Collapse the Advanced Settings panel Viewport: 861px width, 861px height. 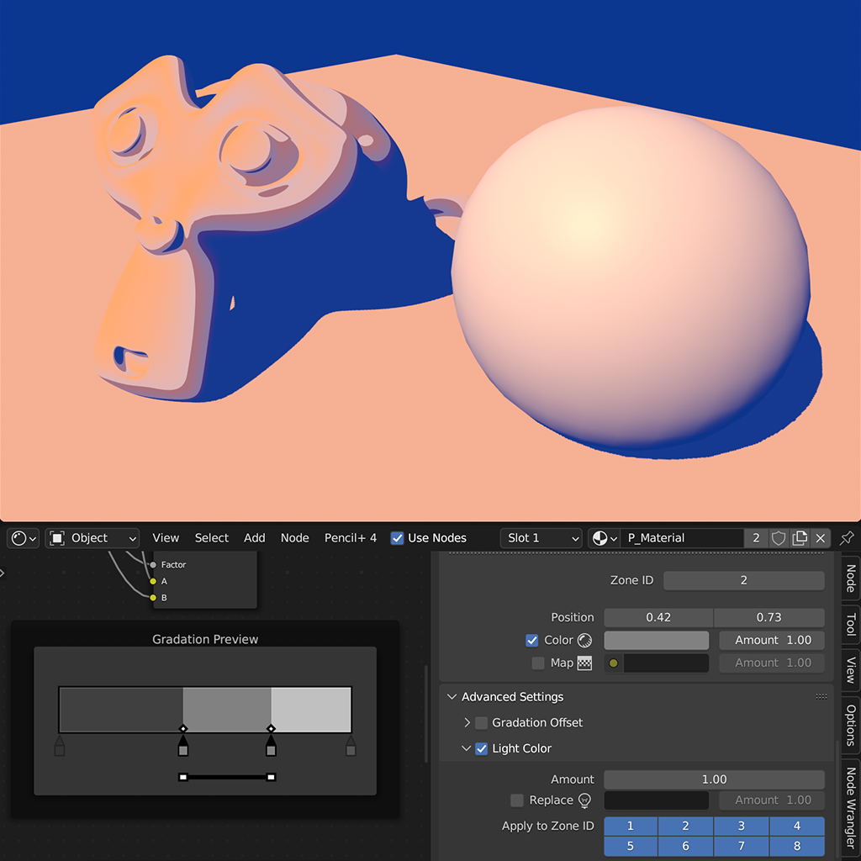point(452,697)
